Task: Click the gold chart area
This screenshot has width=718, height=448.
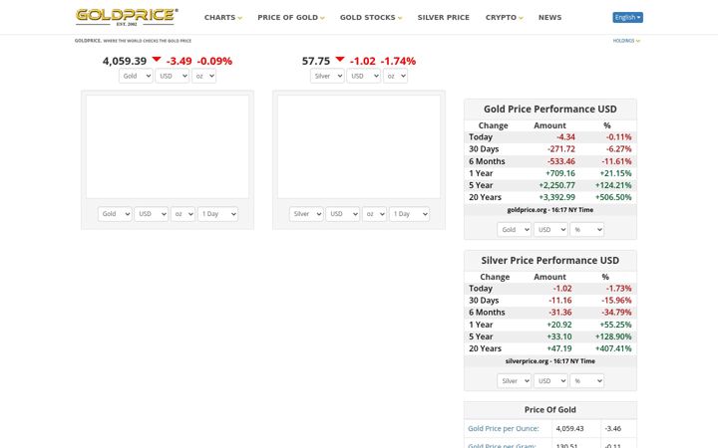Action: (168, 146)
